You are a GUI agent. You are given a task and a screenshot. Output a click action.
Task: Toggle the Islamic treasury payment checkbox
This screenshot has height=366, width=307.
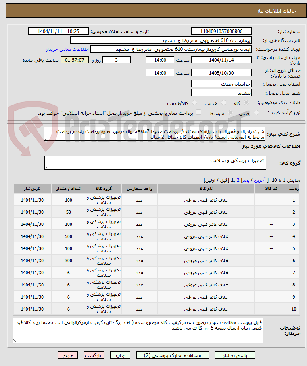198,113
